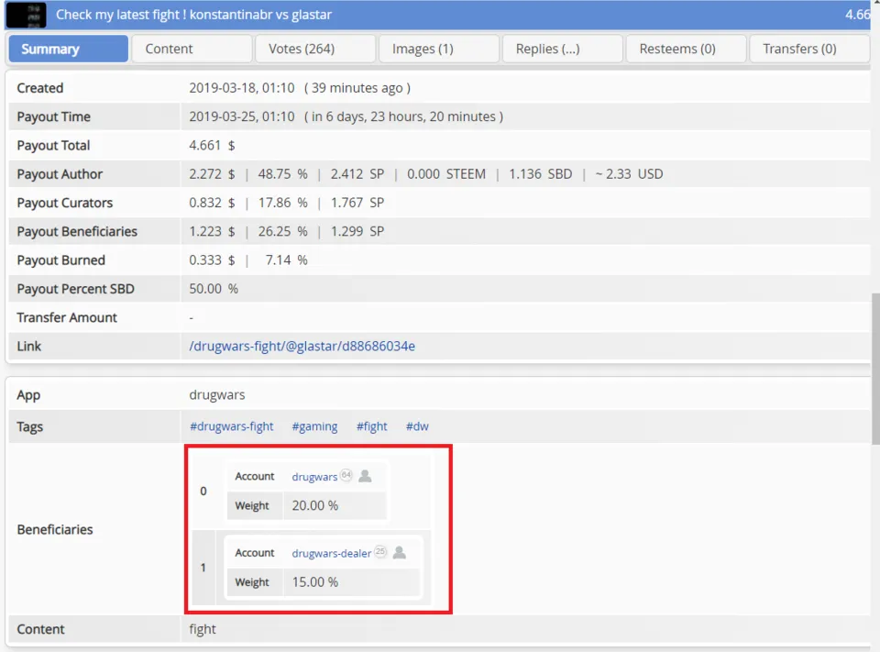Click the 1.767 SP curators value
Screen dimensions: 880x652
(x=357, y=203)
